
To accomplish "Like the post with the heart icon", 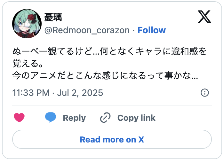I will click(20, 118).
